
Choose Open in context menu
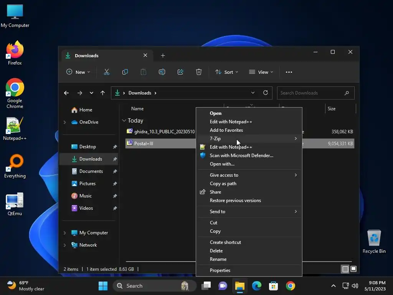click(x=249, y=113)
